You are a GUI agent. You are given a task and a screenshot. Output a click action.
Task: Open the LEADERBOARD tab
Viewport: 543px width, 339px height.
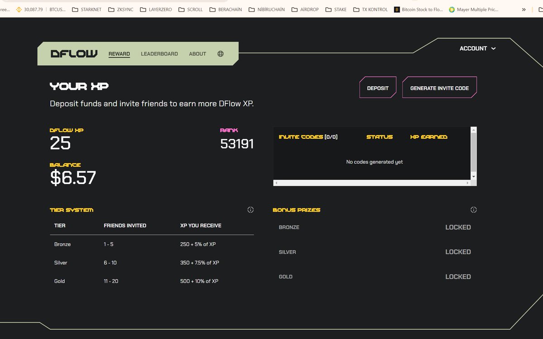pyautogui.click(x=159, y=54)
